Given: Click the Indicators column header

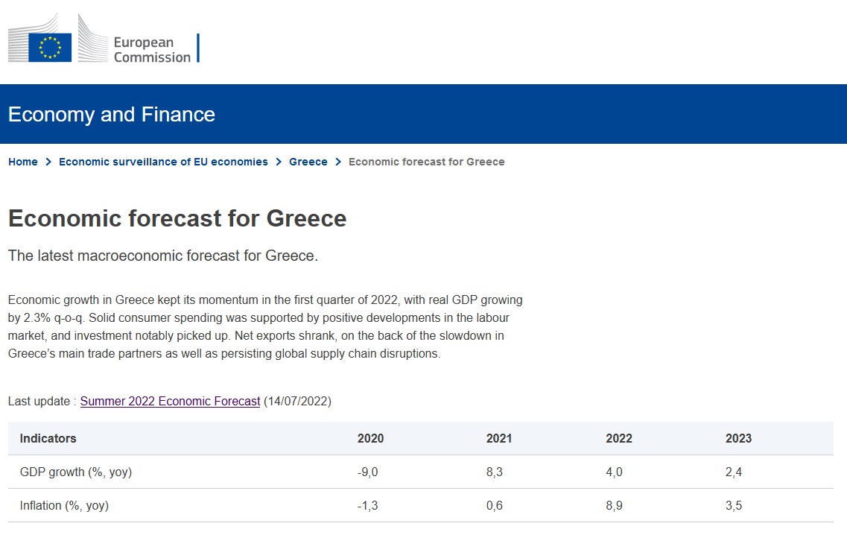Looking at the screenshot, I should point(48,438).
